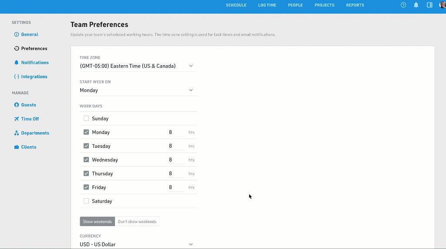Open the user profile avatar

click(x=442, y=5)
